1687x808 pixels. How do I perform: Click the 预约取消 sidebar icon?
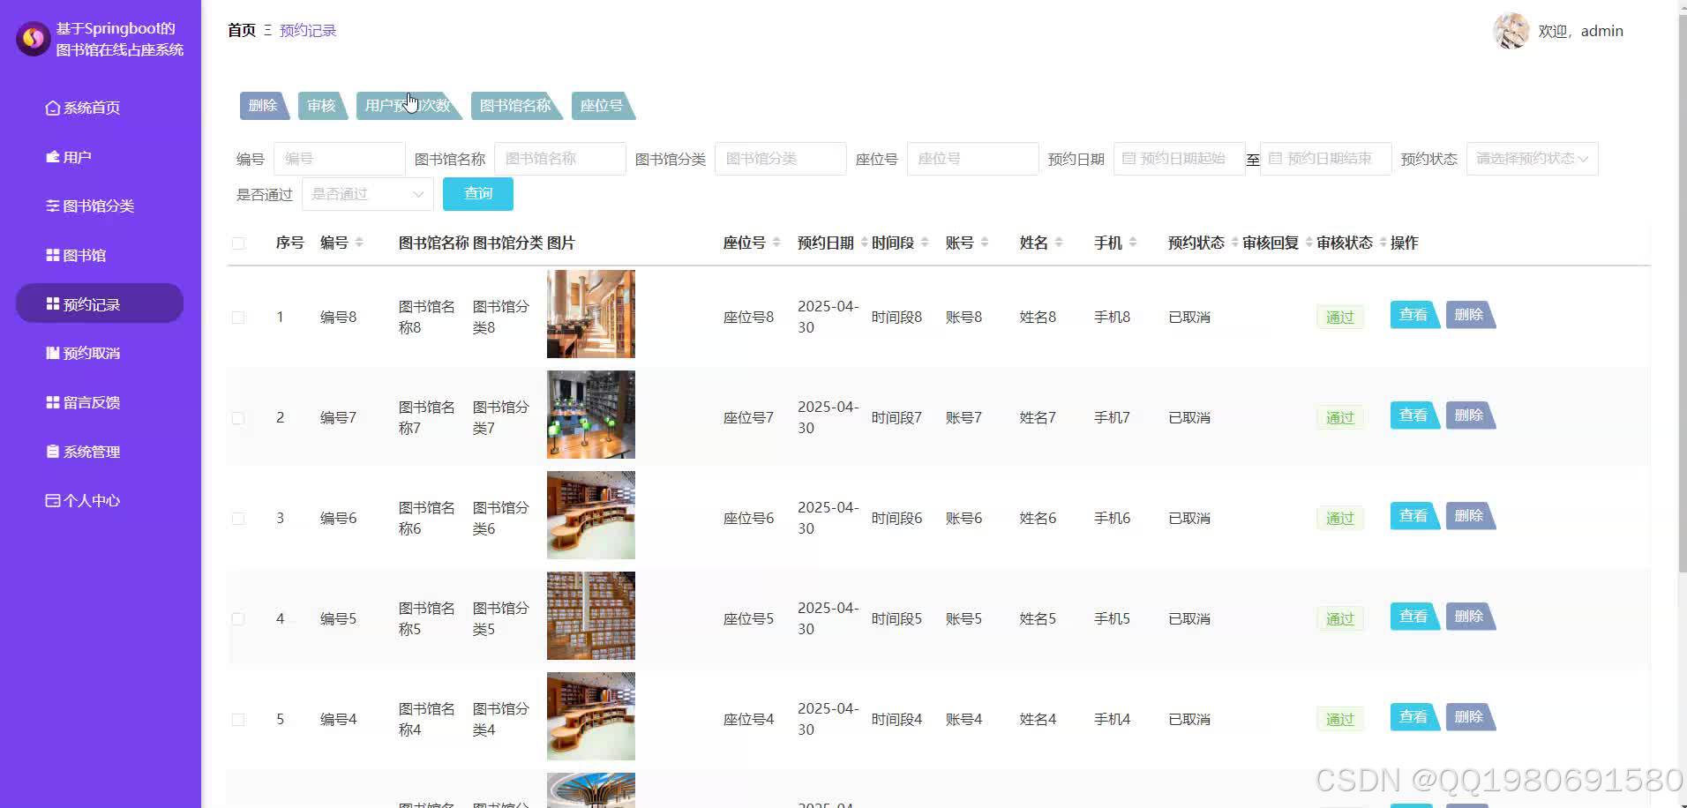52,352
